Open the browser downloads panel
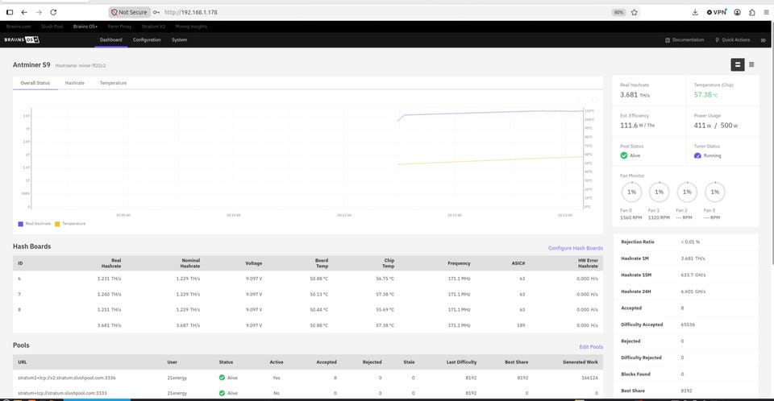This screenshot has width=774, height=401. click(695, 12)
